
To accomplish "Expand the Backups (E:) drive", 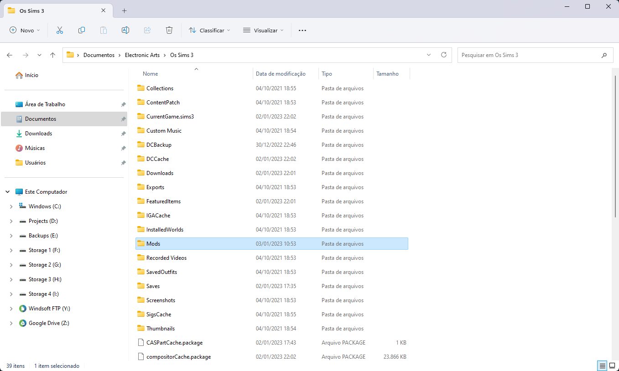I will pyautogui.click(x=11, y=236).
